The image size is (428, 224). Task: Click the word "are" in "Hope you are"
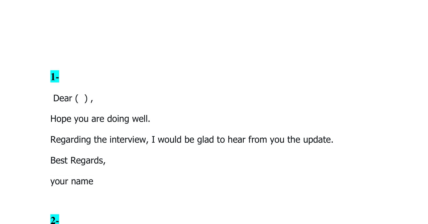[x=98, y=119]
